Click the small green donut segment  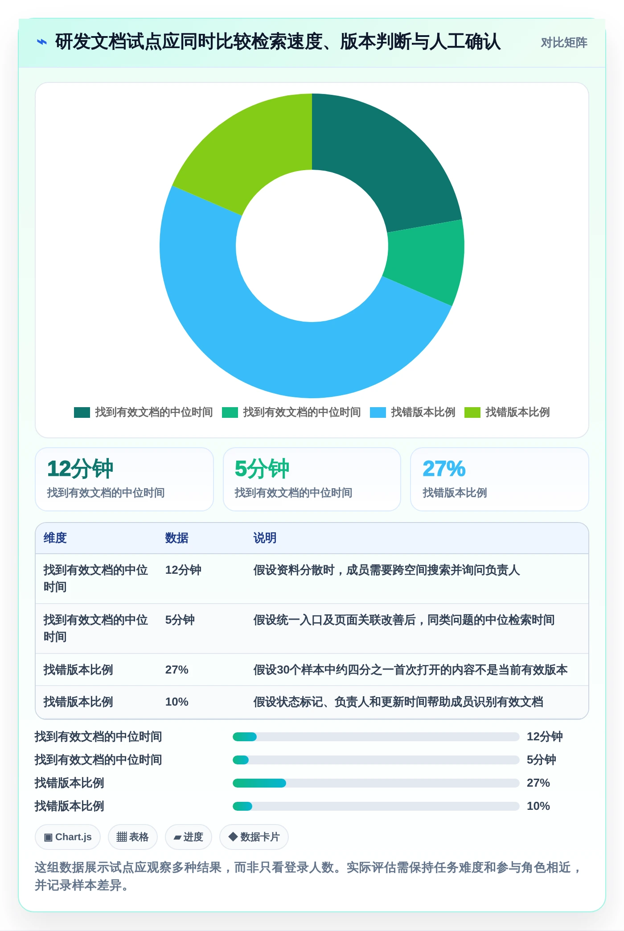point(426,261)
